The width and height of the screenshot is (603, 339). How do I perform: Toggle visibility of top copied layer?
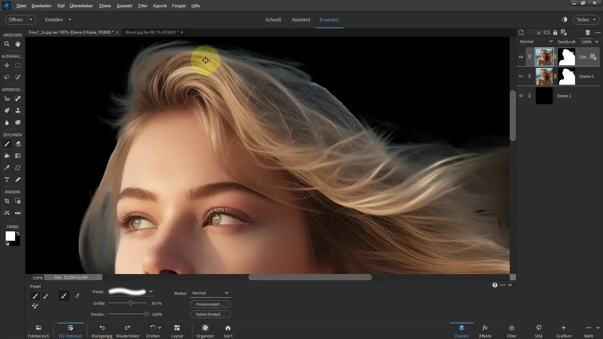click(x=521, y=57)
